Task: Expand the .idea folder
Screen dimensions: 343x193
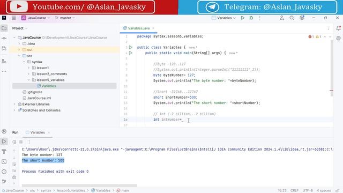Action: pos(19,44)
